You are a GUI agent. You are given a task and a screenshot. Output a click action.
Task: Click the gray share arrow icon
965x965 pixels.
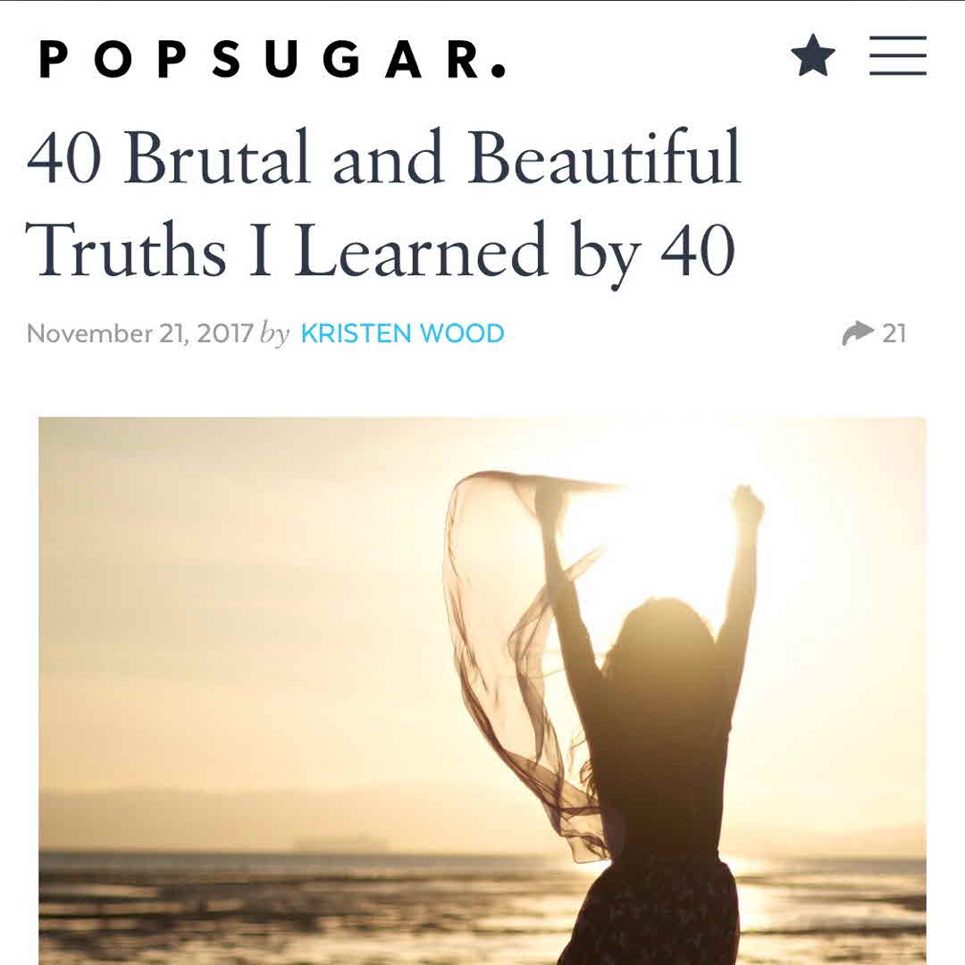point(858,333)
